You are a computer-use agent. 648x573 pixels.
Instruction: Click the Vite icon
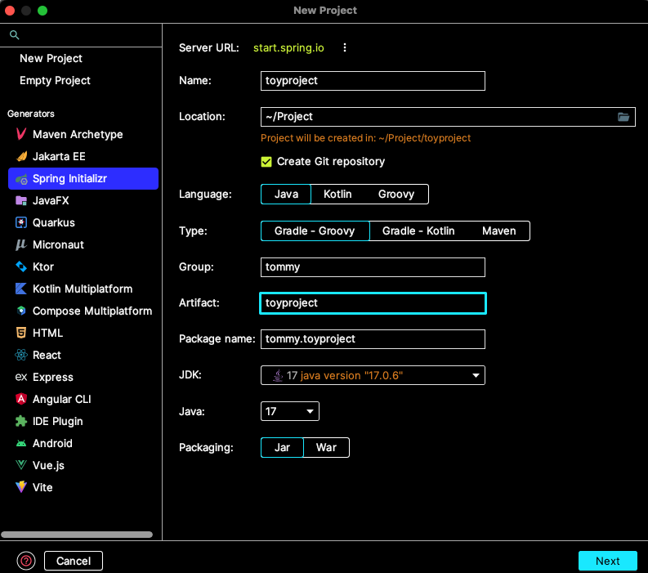coord(21,487)
